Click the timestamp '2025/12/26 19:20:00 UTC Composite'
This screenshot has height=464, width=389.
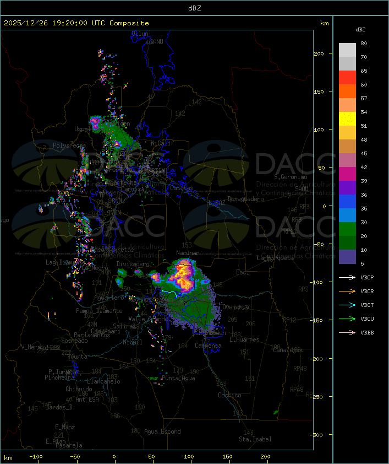coord(76,23)
